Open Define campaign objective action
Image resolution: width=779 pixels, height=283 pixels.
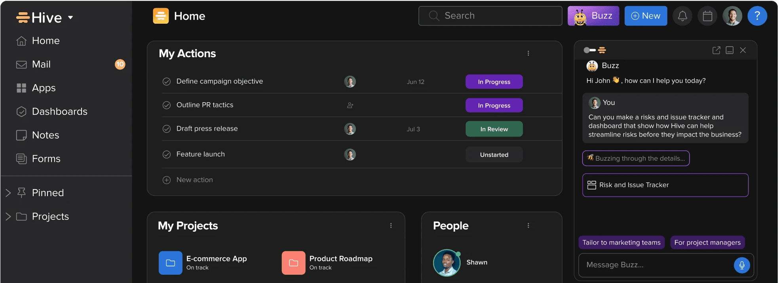[x=220, y=81]
